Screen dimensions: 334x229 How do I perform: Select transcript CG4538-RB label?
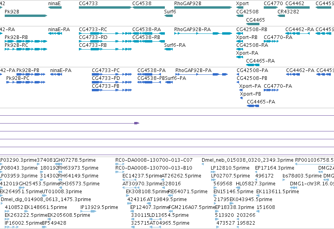point(146,37)
